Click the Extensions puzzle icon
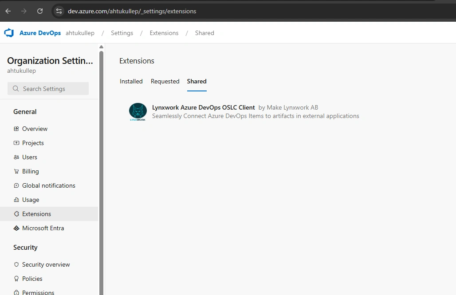 [16, 214]
